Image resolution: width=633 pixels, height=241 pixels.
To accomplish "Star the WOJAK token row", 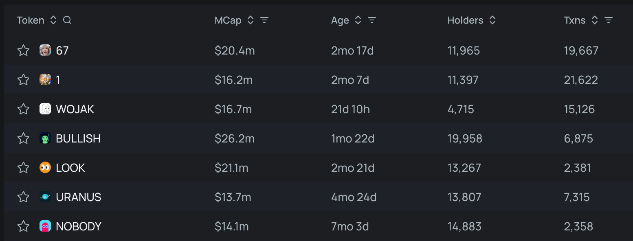I will (23, 109).
